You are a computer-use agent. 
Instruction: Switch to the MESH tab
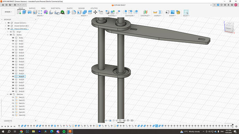click(x=43, y=8)
